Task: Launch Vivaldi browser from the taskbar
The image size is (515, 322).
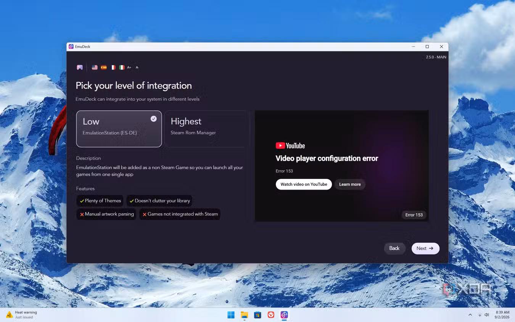Action: tap(271, 315)
